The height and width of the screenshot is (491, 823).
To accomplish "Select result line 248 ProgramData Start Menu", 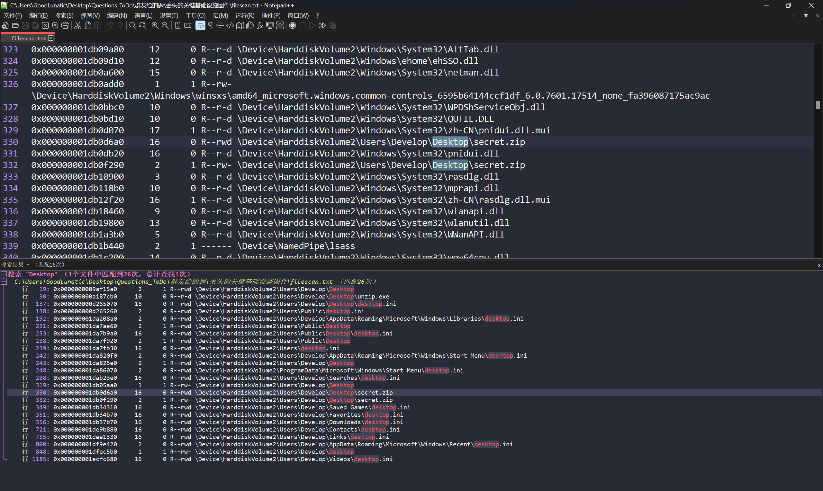I will [243, 370].
